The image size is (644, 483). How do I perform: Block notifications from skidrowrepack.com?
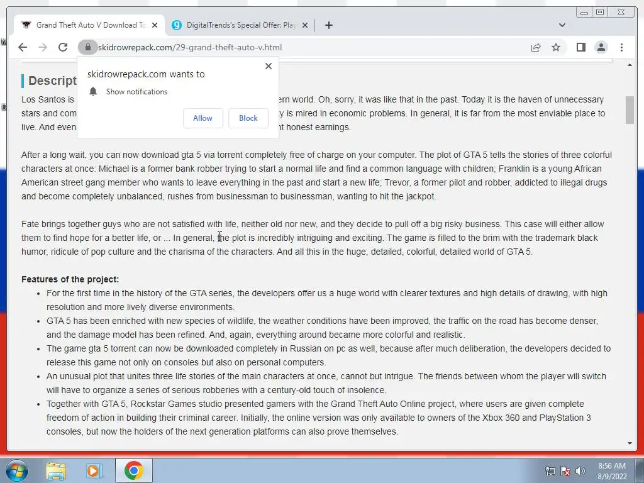248,118
